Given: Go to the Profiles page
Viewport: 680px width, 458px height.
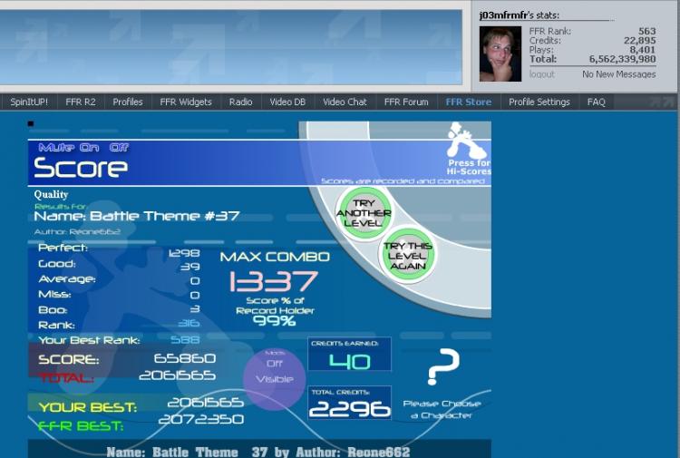Looking at the screenshot, I should (128, 102).
